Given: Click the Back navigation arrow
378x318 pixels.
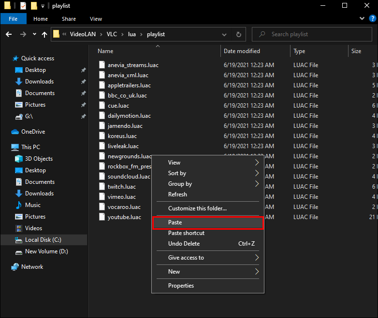Looking at the screenshot, I should click(9, 34).
